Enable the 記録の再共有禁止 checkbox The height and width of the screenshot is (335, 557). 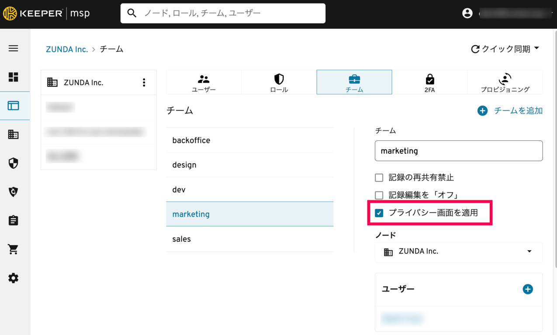coord(379,178)
